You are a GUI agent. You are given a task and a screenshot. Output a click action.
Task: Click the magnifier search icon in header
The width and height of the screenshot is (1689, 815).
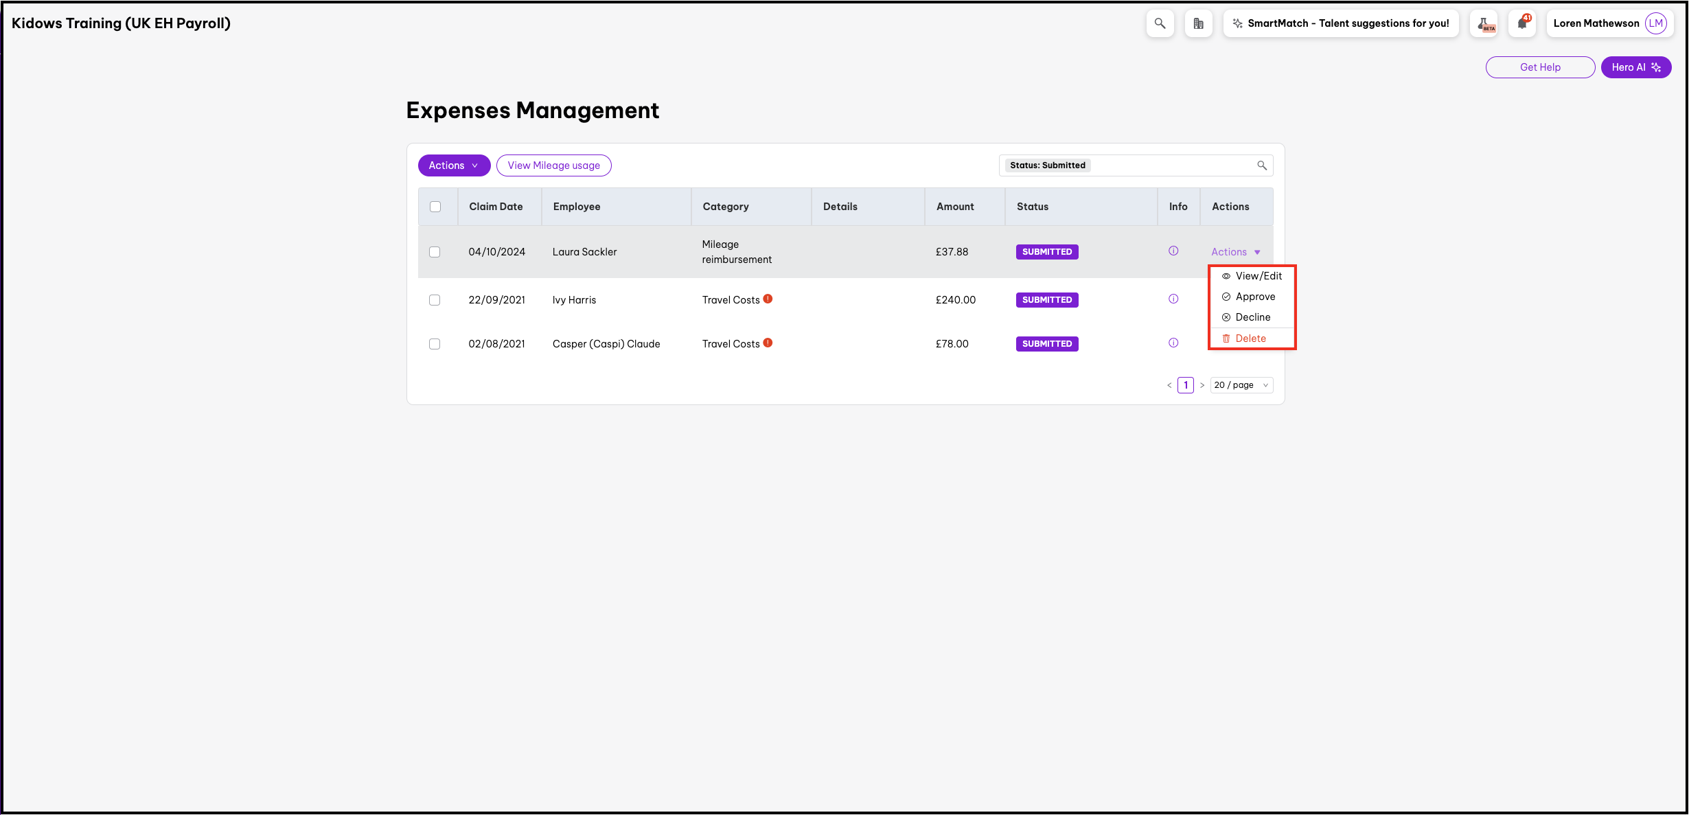click(1160, 23)
